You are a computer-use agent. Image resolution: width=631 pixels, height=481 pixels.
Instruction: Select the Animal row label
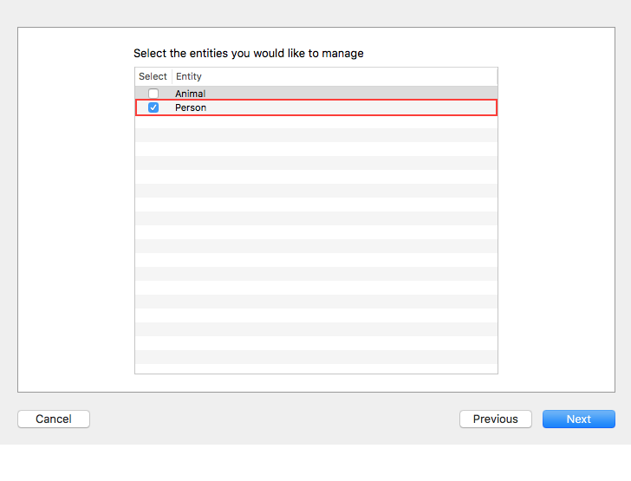(190, 94)
